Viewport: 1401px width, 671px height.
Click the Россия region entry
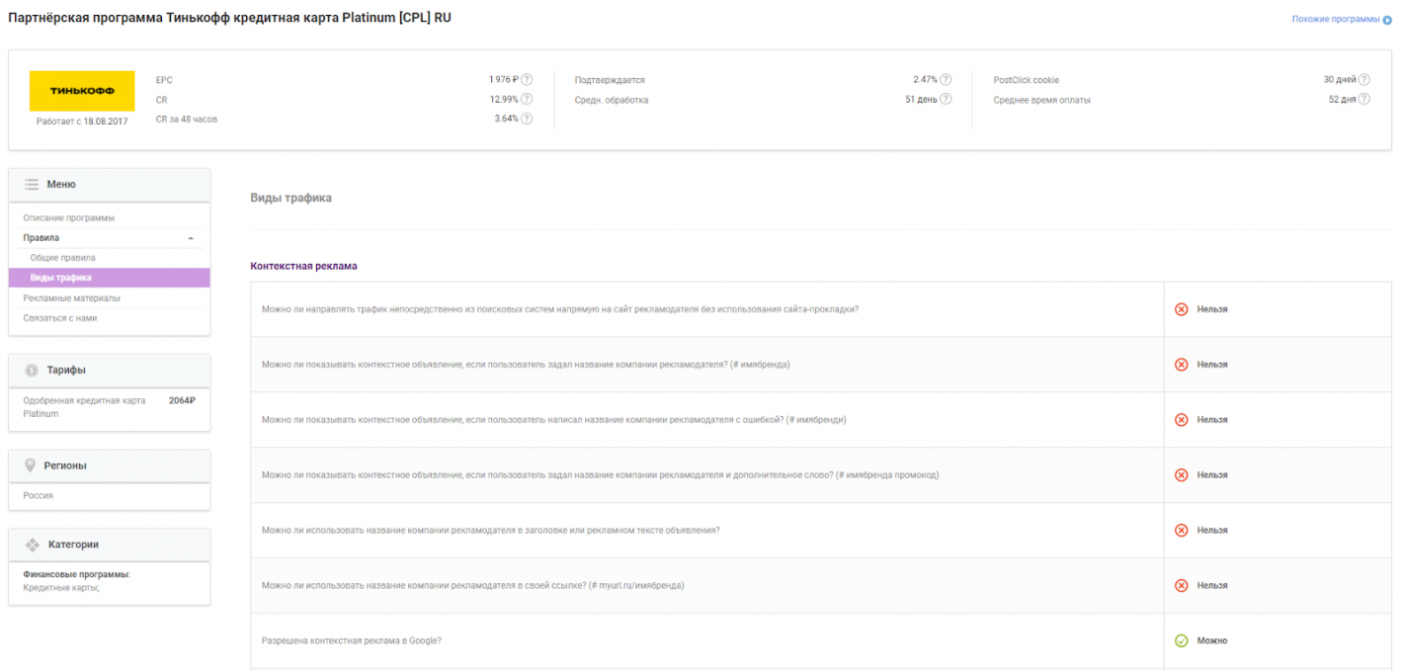[x=39, y=496]
